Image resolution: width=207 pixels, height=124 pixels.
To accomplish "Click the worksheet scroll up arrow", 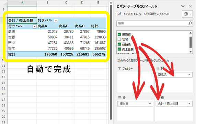I will 111,3.
